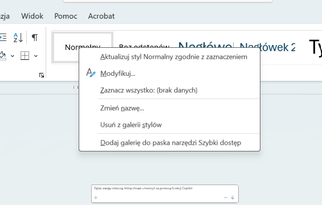This screenshot has height=205, width=322.
Task: Choose Modyfikuj... from context menu
Action: [x=170, y=73]
